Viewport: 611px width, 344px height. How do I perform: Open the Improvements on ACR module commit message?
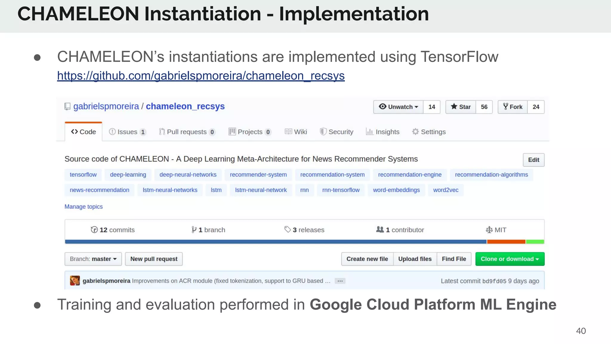(231, 281)
